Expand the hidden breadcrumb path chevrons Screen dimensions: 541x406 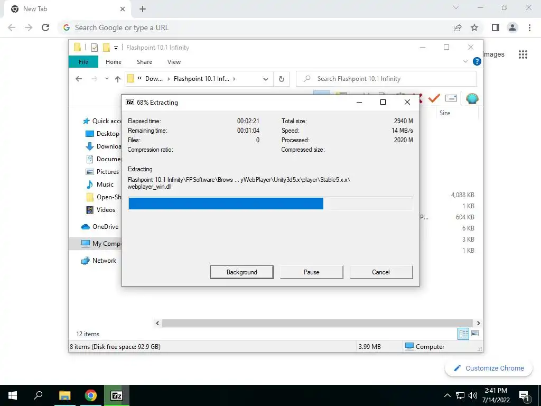tap(139, 78)
